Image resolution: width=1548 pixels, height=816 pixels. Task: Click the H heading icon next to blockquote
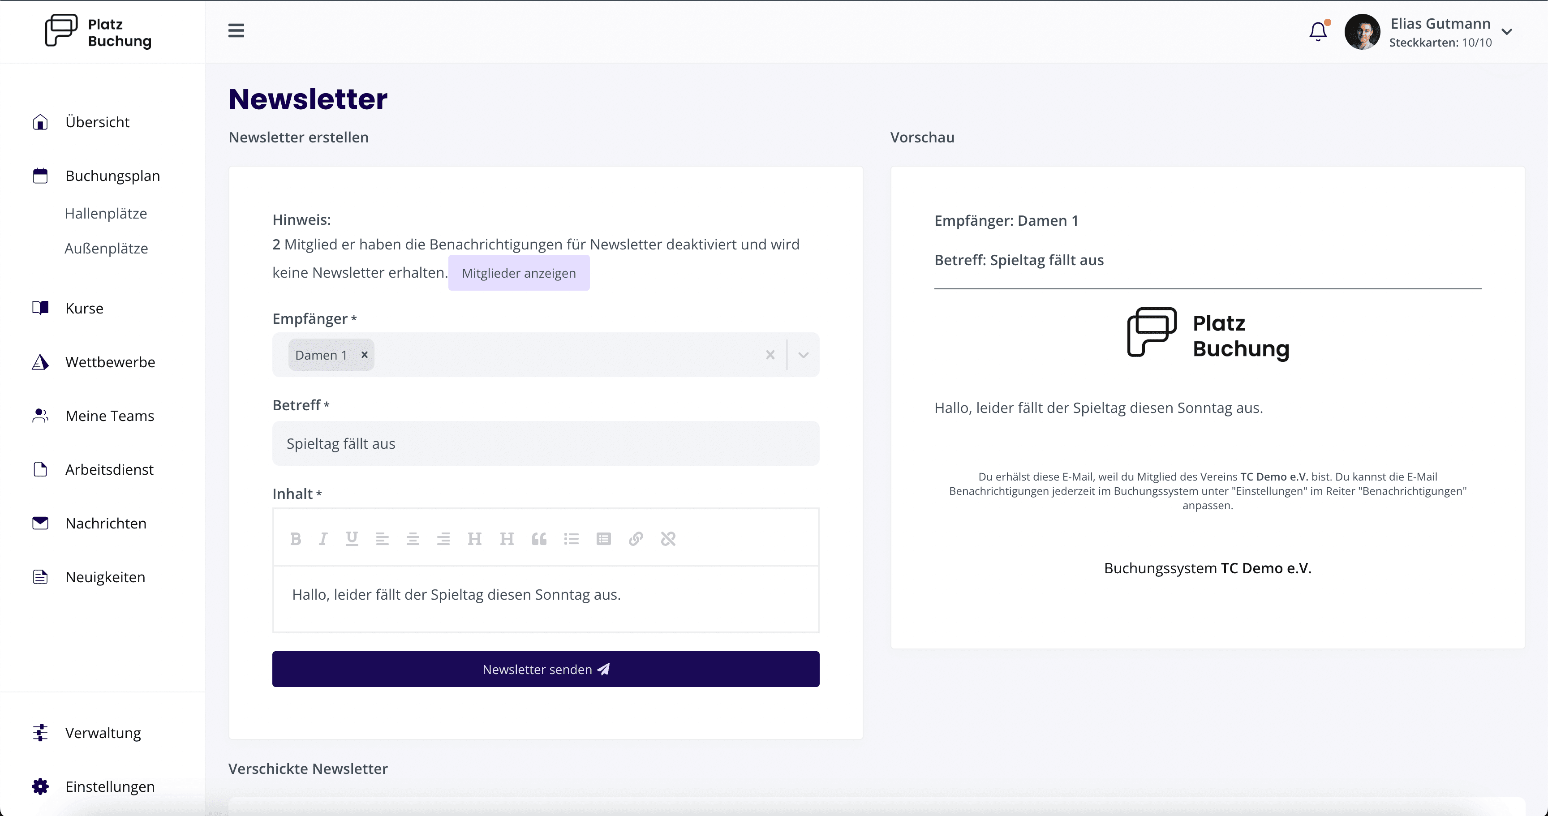tap(507, 539)
